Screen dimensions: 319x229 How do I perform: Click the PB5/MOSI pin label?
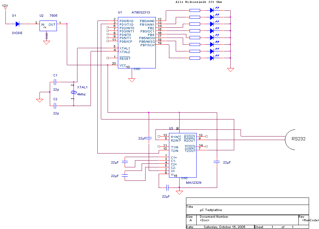147,38
